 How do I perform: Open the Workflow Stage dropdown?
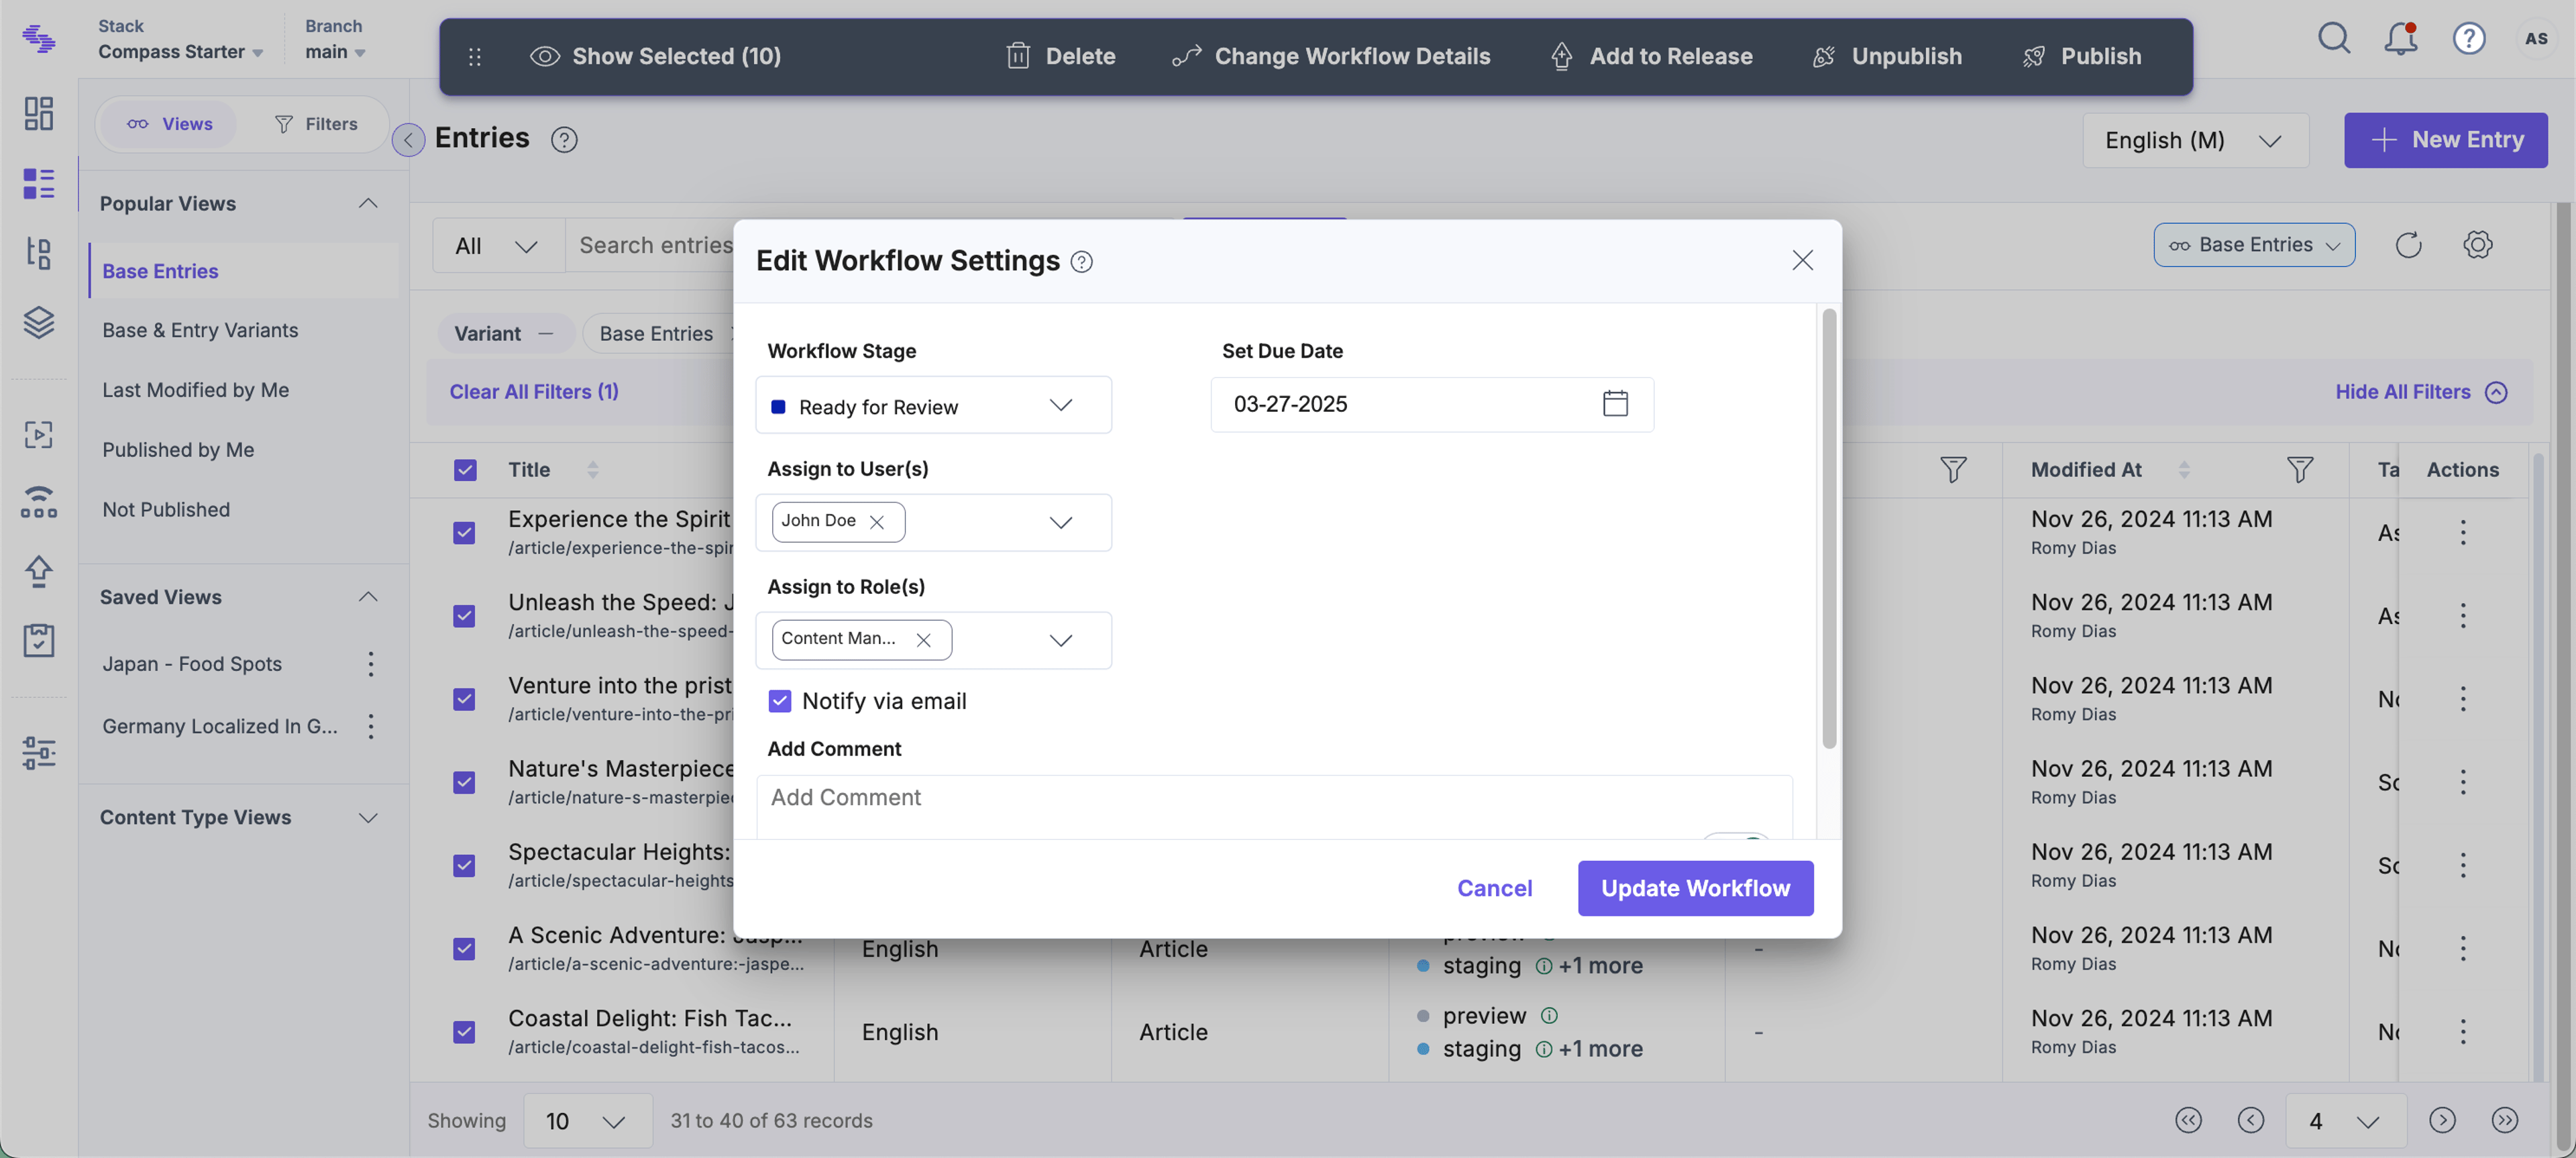[x=933, y=405]
